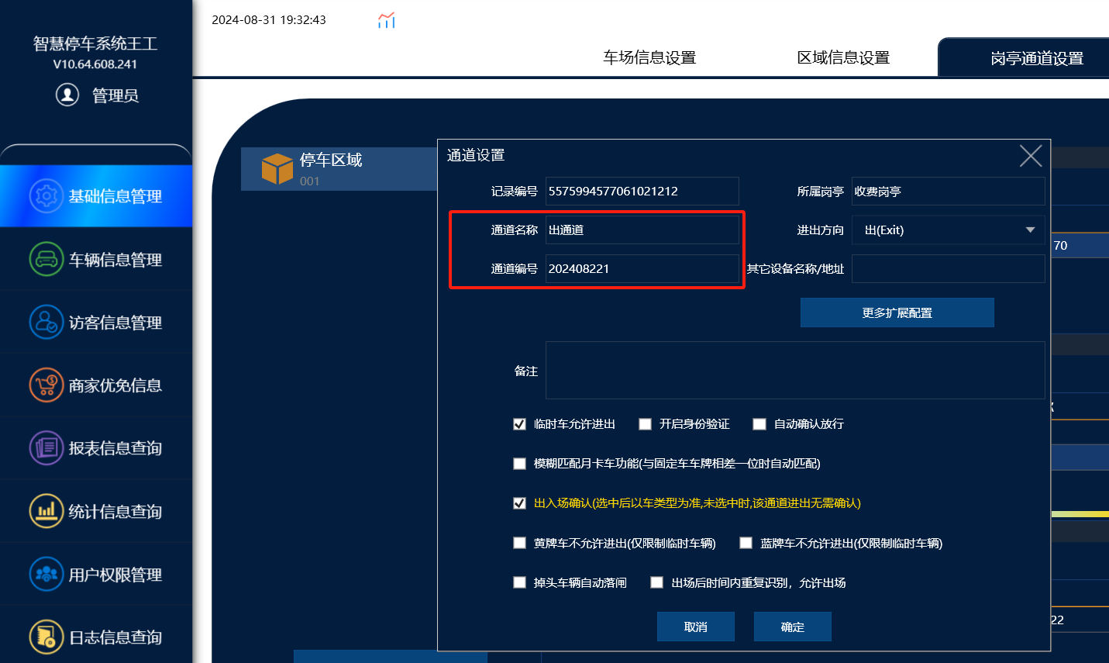This screenshot has height=663, width=1109.
Task: Toggle 临时车允许进出 checkbox
Action: click(x=520, y=424)
